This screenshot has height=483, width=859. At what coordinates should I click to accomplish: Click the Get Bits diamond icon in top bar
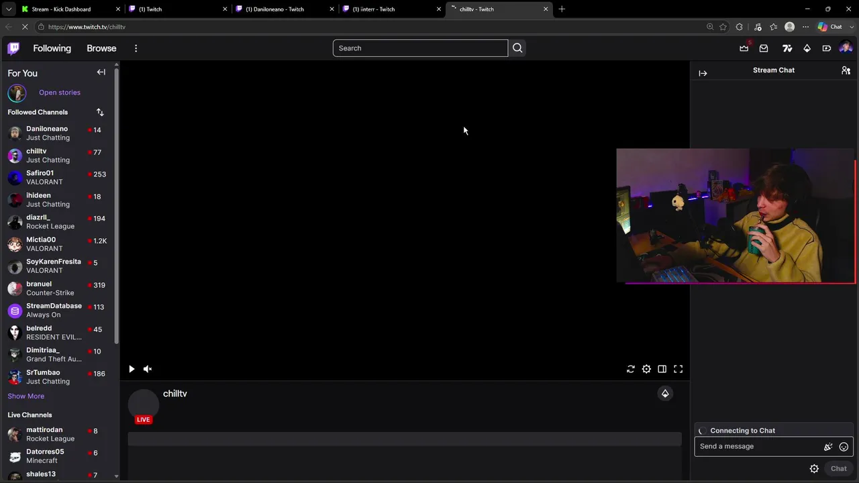click(807, 48)
